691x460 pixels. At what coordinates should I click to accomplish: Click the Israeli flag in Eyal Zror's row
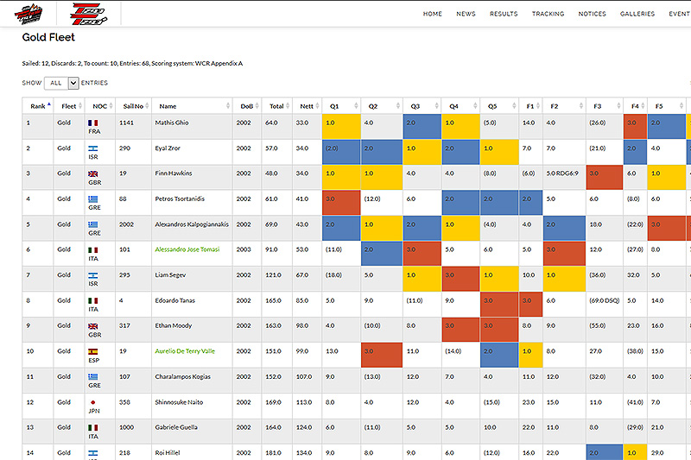tap(93, 148)
